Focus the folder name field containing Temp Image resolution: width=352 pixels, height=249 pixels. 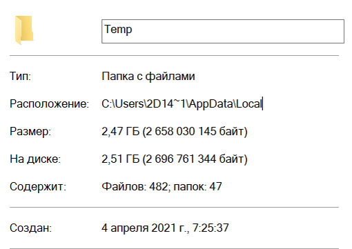coord(223,31)
